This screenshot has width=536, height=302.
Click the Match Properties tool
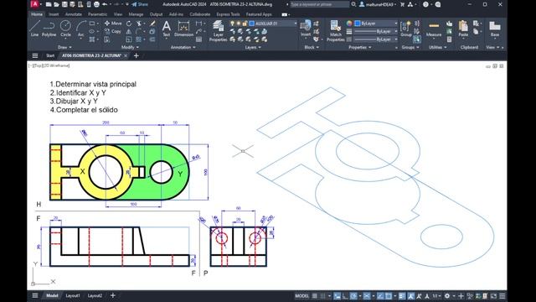[335, 30]
